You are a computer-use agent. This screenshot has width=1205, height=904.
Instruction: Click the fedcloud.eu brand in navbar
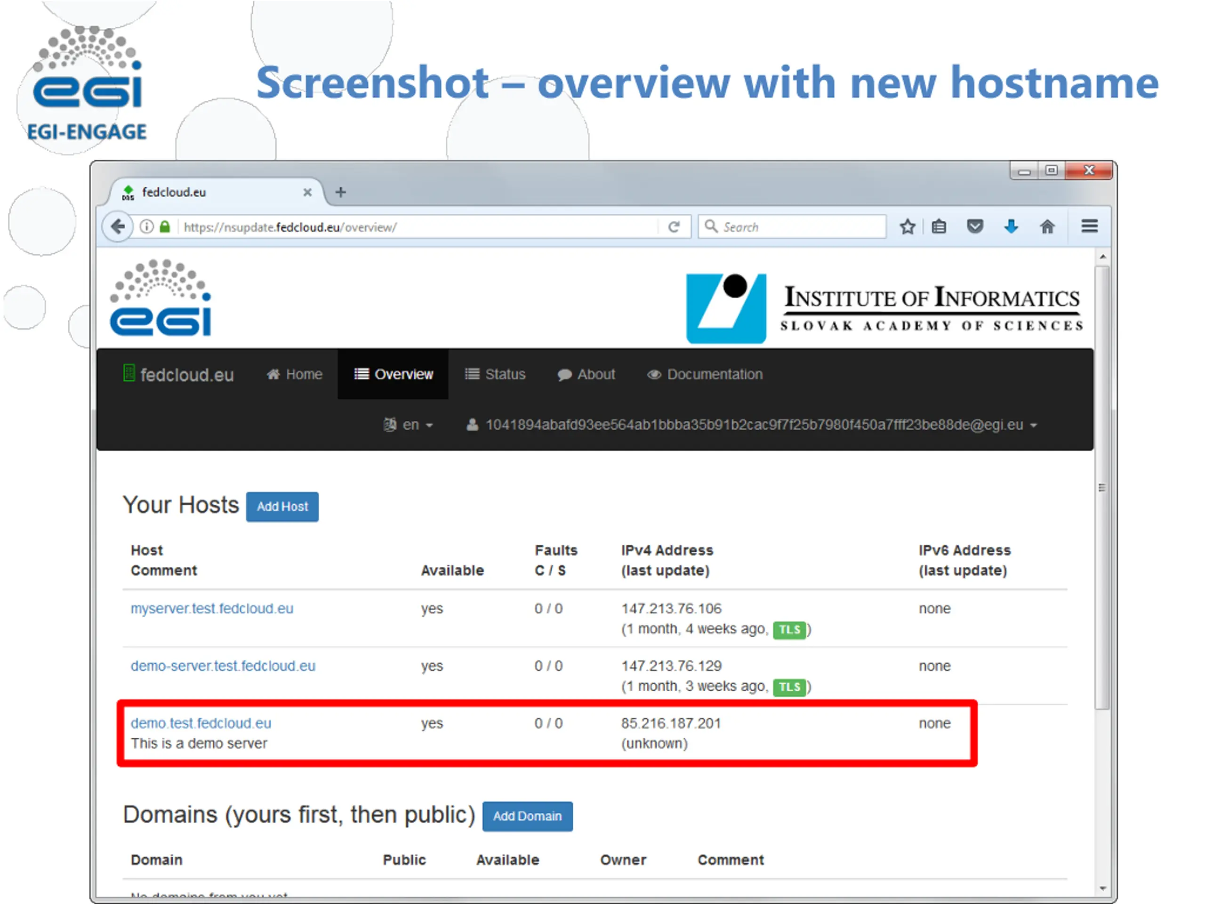point(179,374)
